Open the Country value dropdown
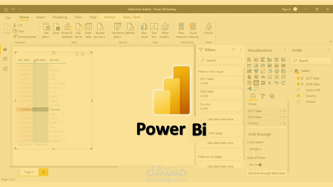 click(280, 123)
